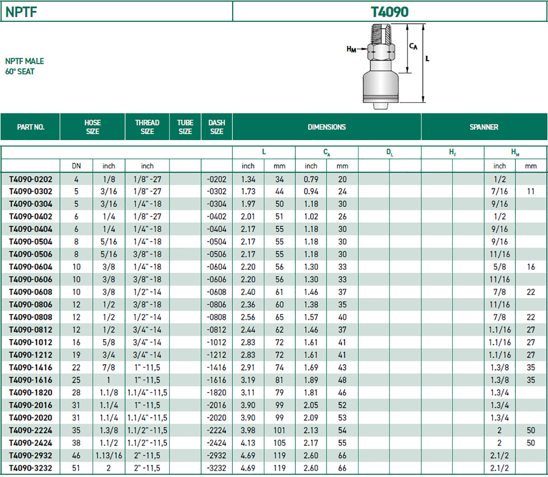Click the NPTF title in the header

point(21,11)
